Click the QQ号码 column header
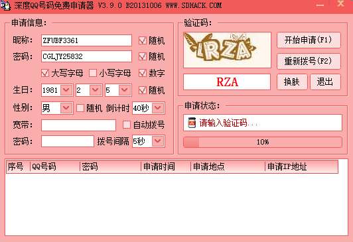Viewport: 353px width, 242px height. [55, 166]
